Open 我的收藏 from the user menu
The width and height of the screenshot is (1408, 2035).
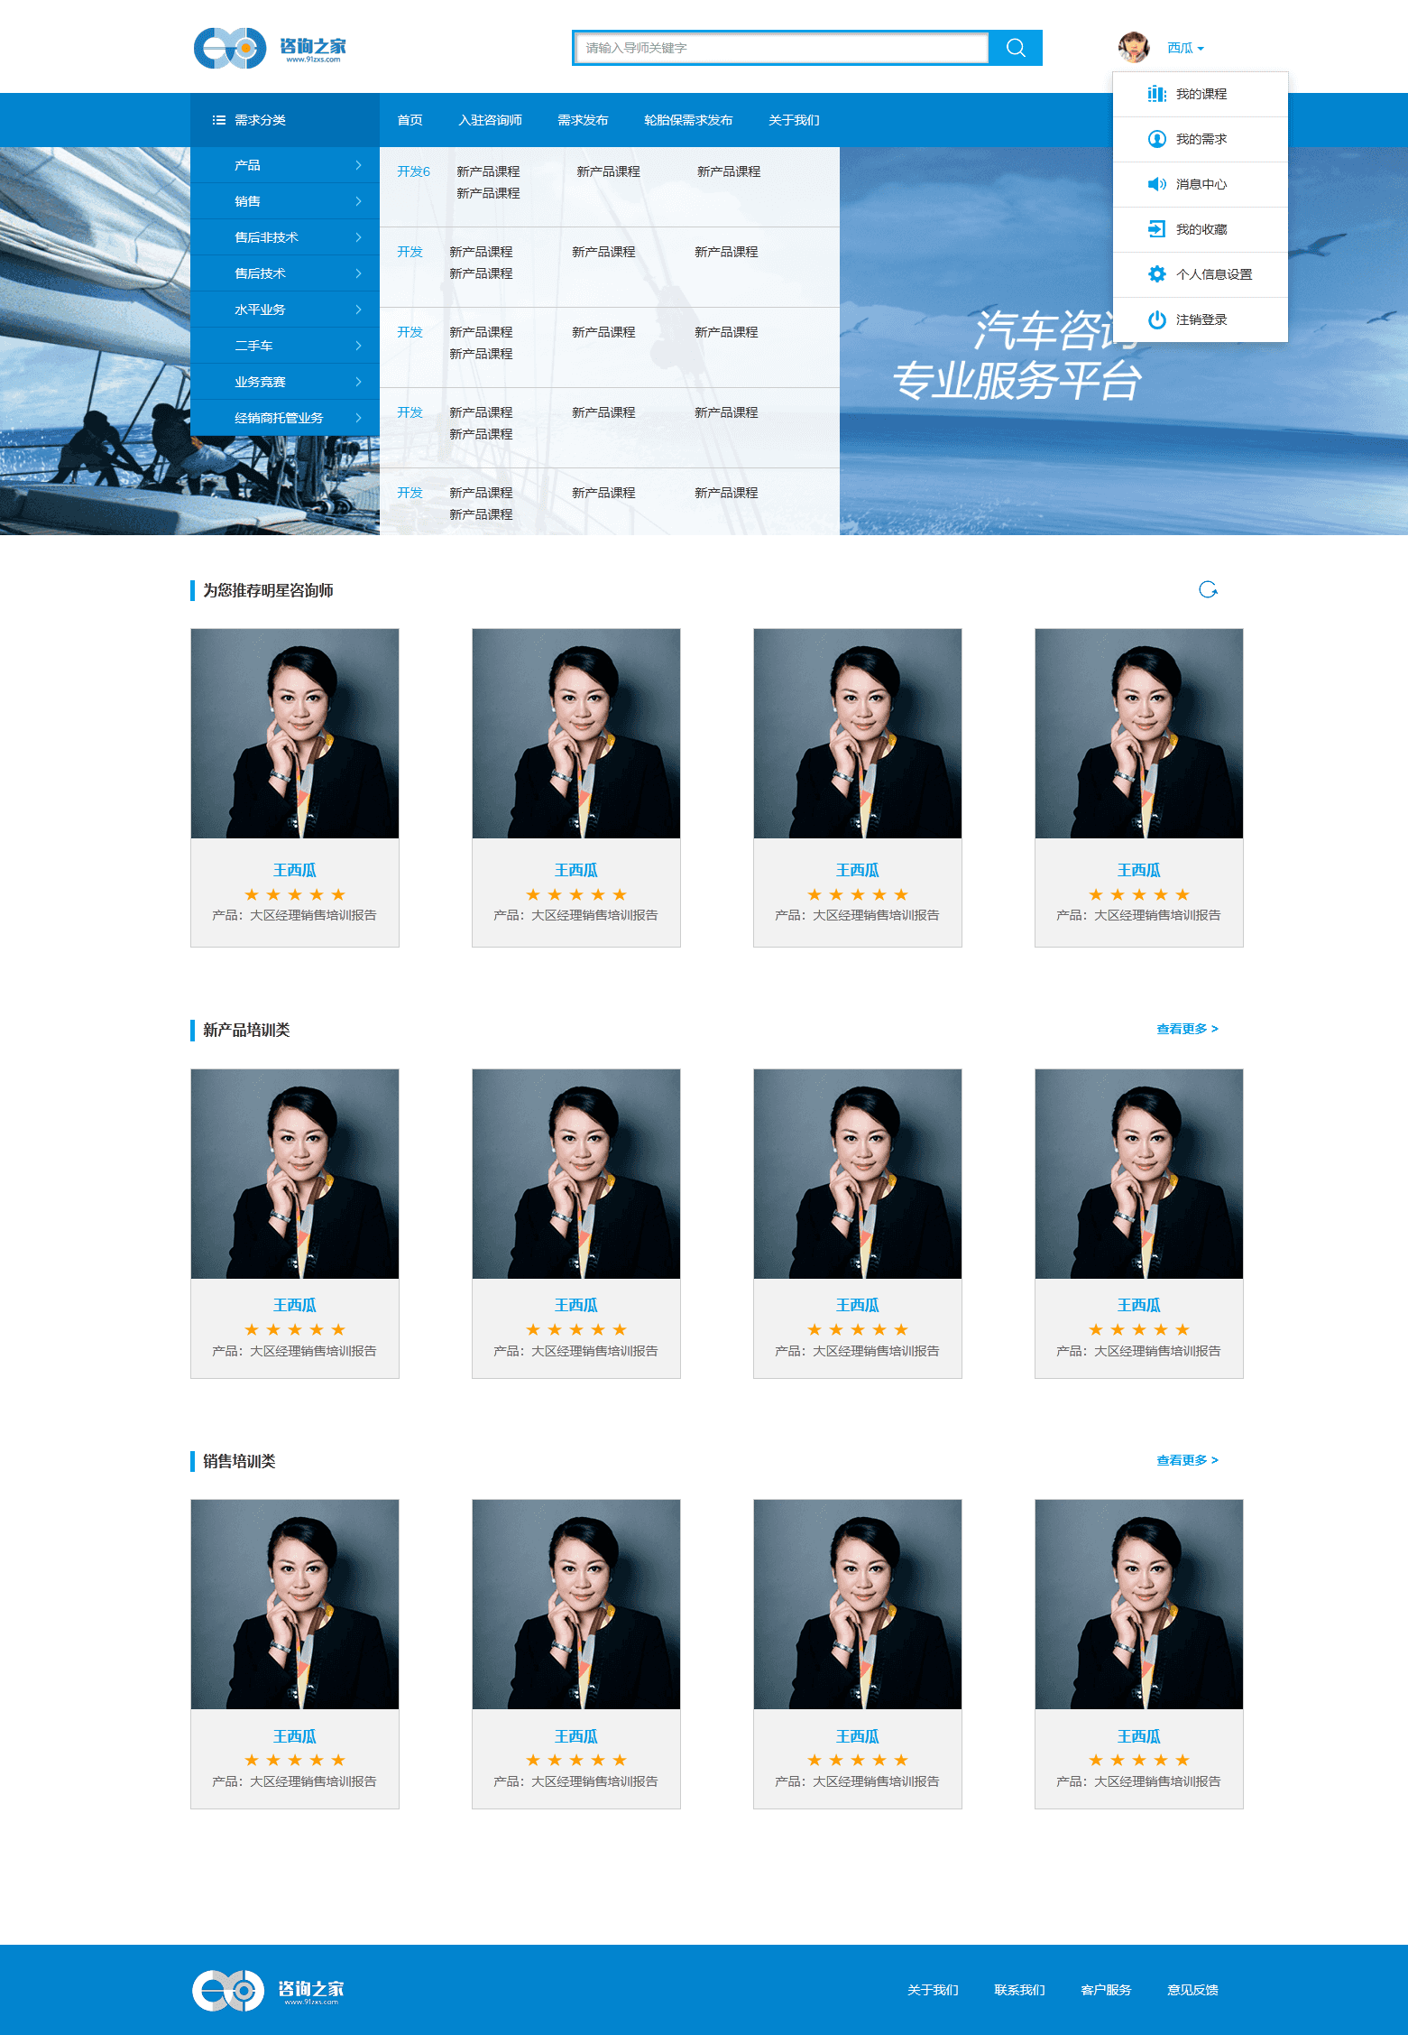click(1201, 229)
